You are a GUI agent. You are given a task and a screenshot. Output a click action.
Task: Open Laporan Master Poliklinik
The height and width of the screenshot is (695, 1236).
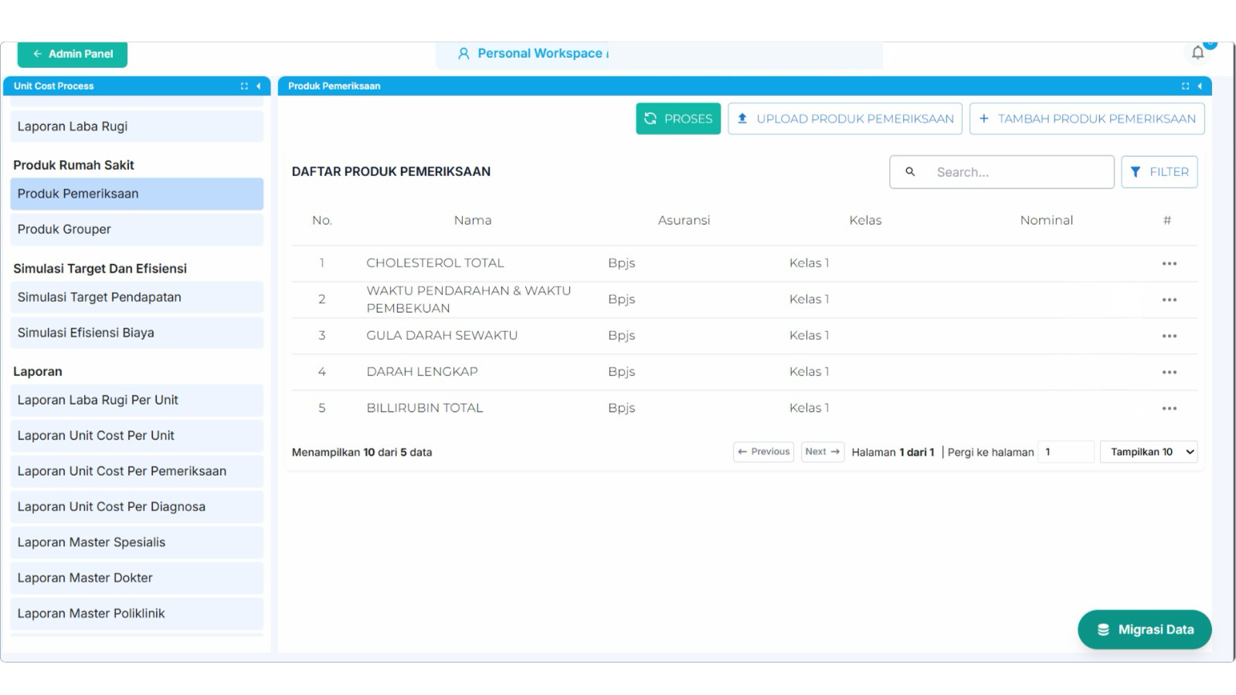coord(137,613)
